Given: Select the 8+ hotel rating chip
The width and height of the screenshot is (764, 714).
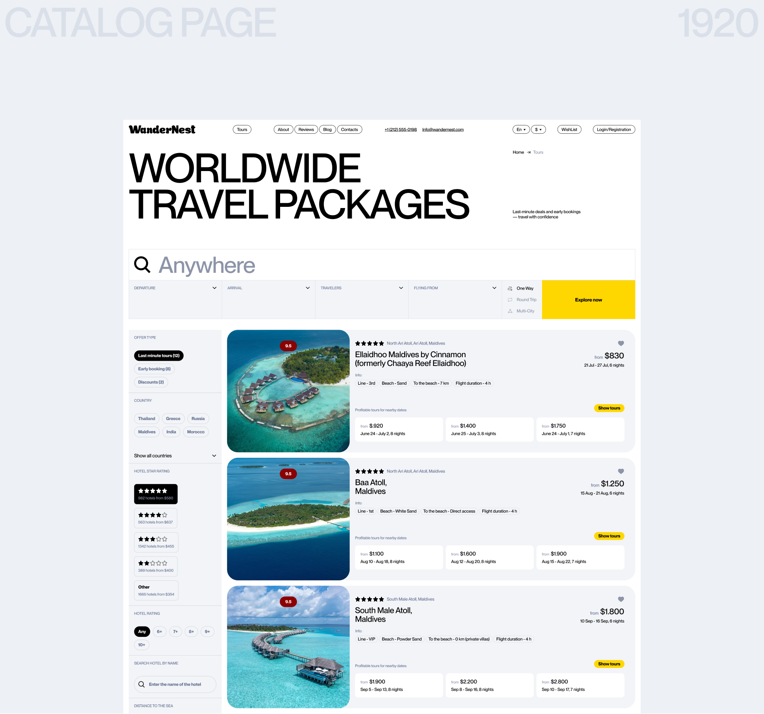Looking at the screenshot, I should (191, 631).
